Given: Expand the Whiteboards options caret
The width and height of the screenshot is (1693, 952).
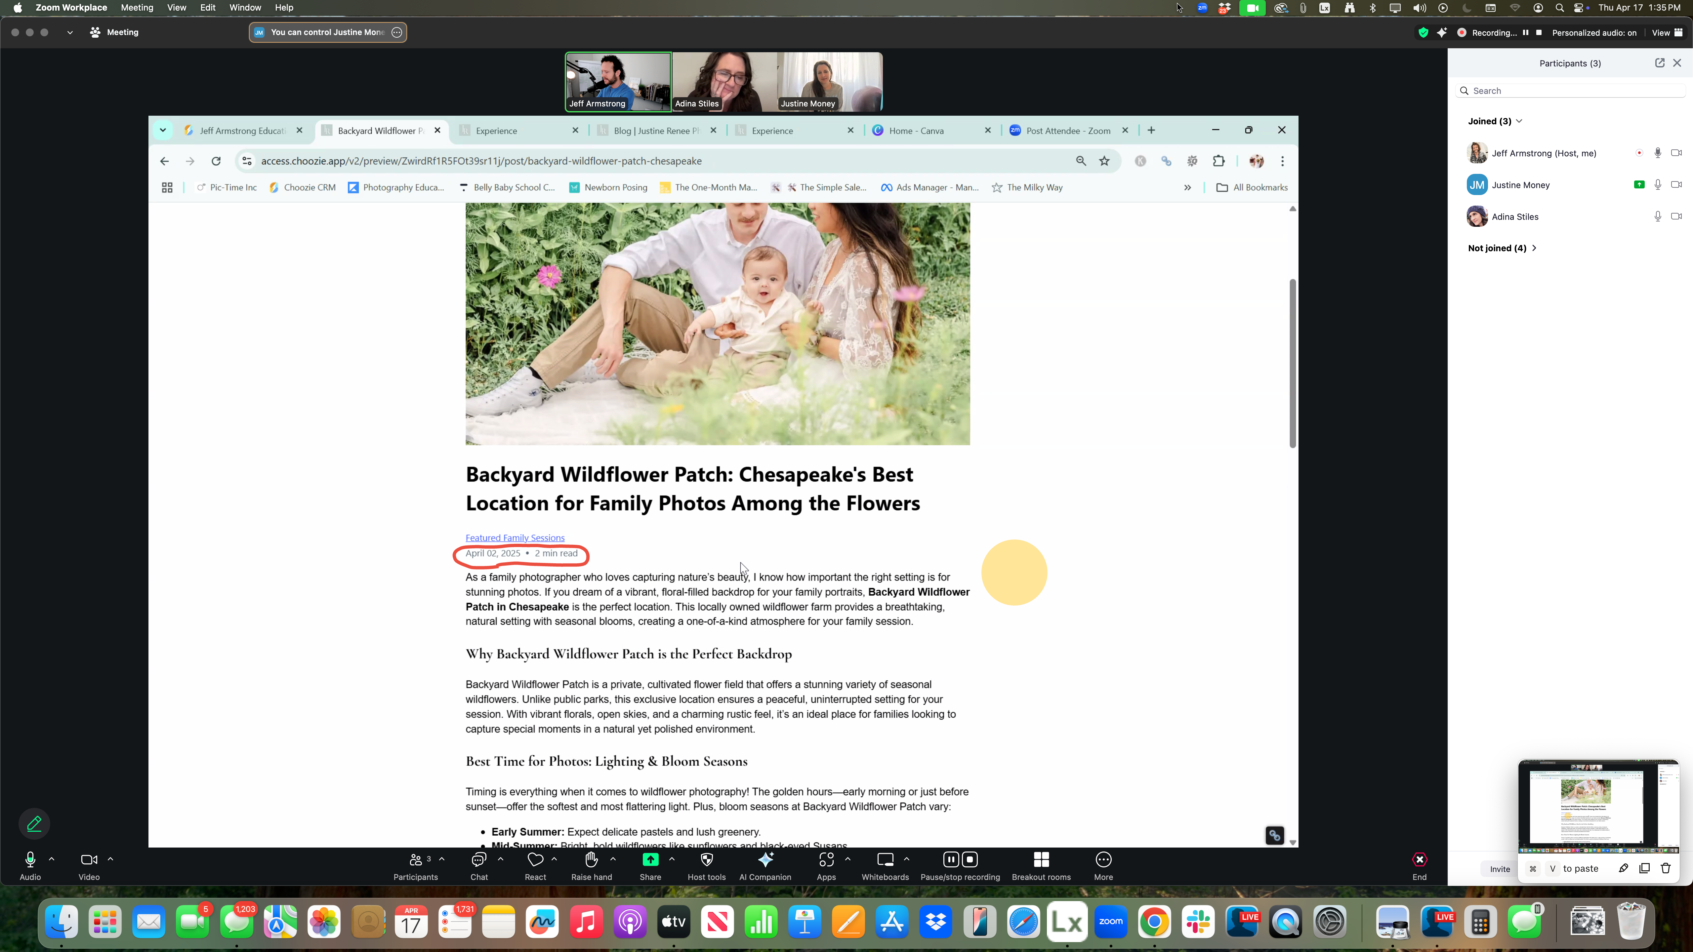Looking at the screenshot, I should [906, 859].
